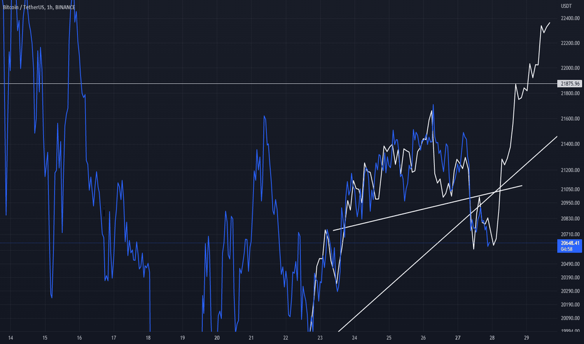Click date 16 on the time axis
This screenshot has width=584, height=344.
click(80, 338)
